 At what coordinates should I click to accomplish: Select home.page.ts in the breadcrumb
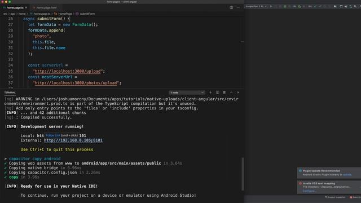[x=41, y=14]
